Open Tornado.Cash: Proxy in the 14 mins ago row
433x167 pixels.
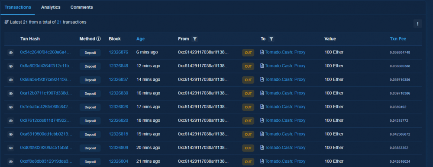(x=285, y=79)
